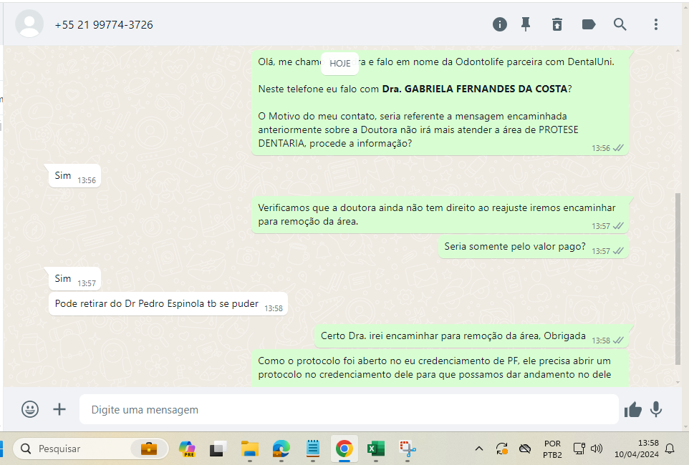Click name 'Dra. GABRIELA FERNANDES DA COSTA'
The height and width of the screenshot is (465, 689).
click(x=475, y=89)
